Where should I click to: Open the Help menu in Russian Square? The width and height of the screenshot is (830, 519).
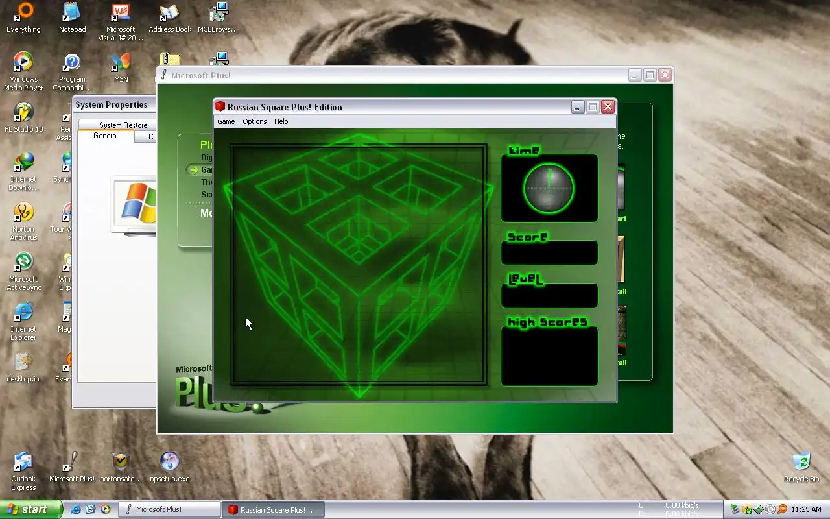(x=281, y=121)
